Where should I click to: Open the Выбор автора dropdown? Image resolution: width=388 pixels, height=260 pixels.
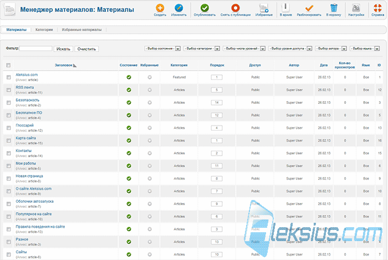click(x=331, y=48)
